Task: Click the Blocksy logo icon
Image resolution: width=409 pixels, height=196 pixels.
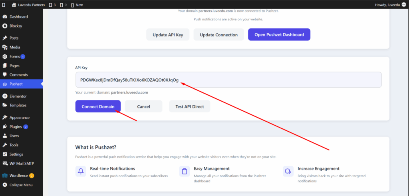Action: tap(5, 26)
